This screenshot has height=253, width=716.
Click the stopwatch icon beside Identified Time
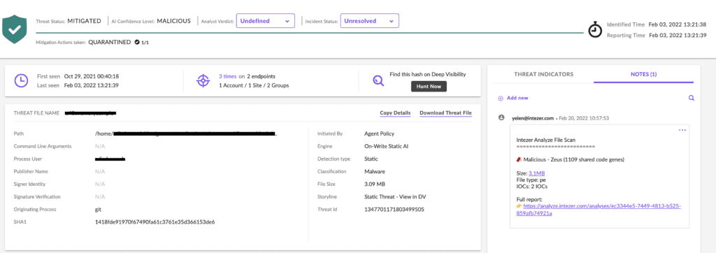(595, 29)
